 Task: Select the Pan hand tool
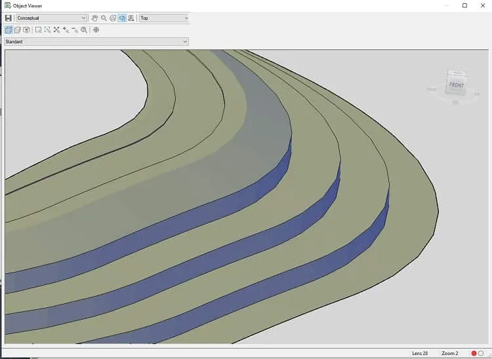[x=94, y=18]
